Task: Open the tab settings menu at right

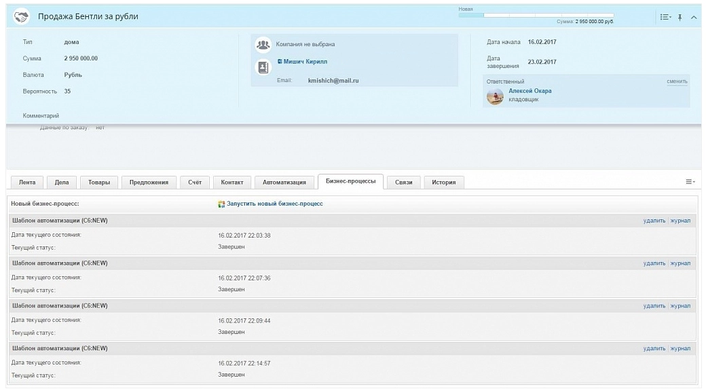Action: [690, 182]
